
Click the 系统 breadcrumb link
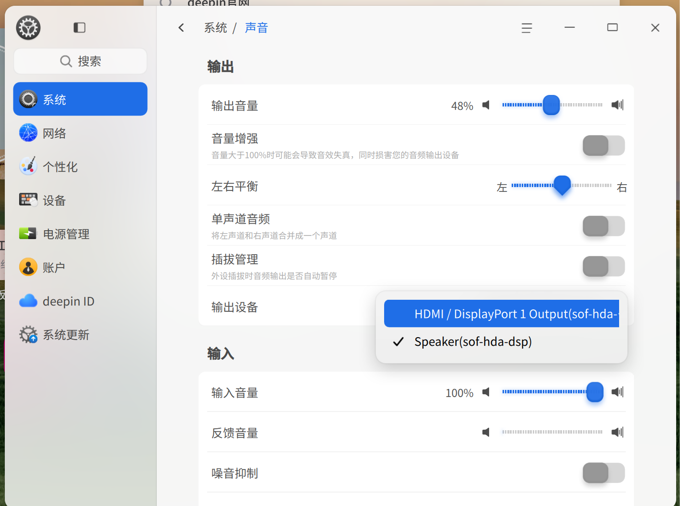215,28
